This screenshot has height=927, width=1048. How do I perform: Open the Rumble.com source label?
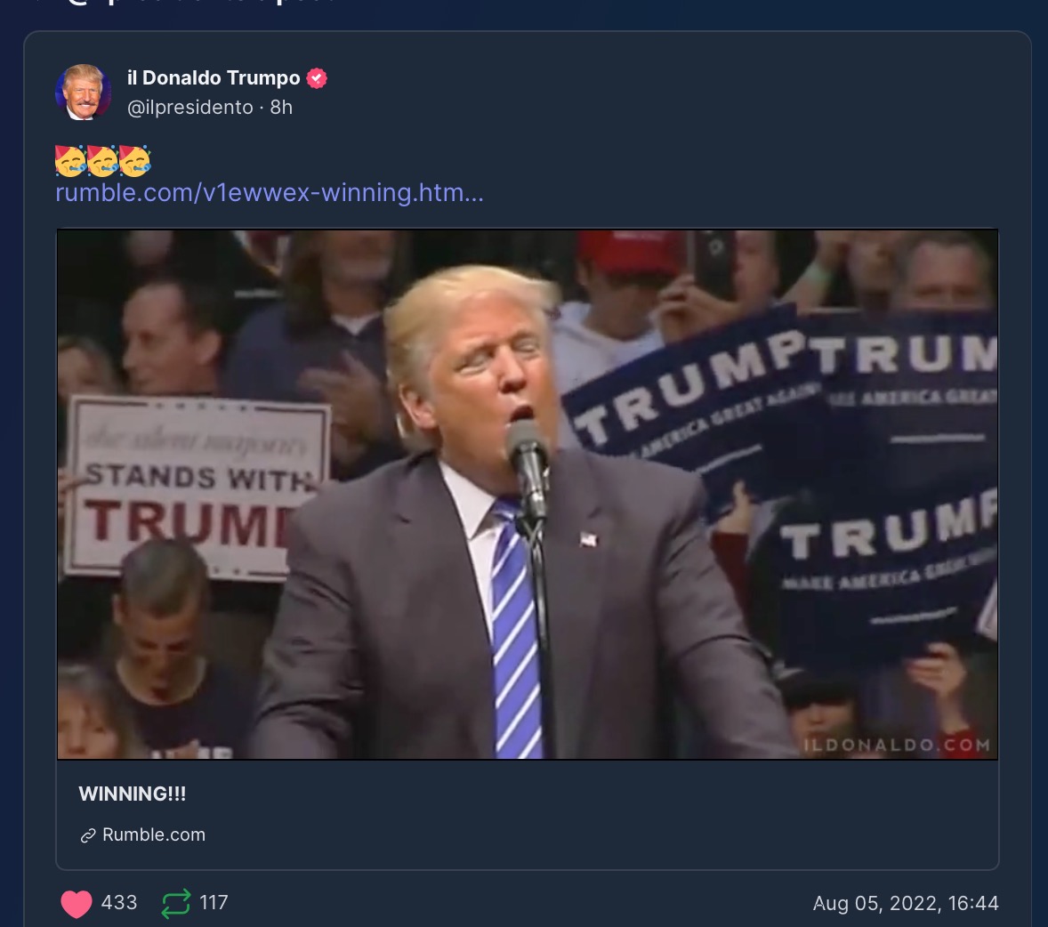coord(154,834)
